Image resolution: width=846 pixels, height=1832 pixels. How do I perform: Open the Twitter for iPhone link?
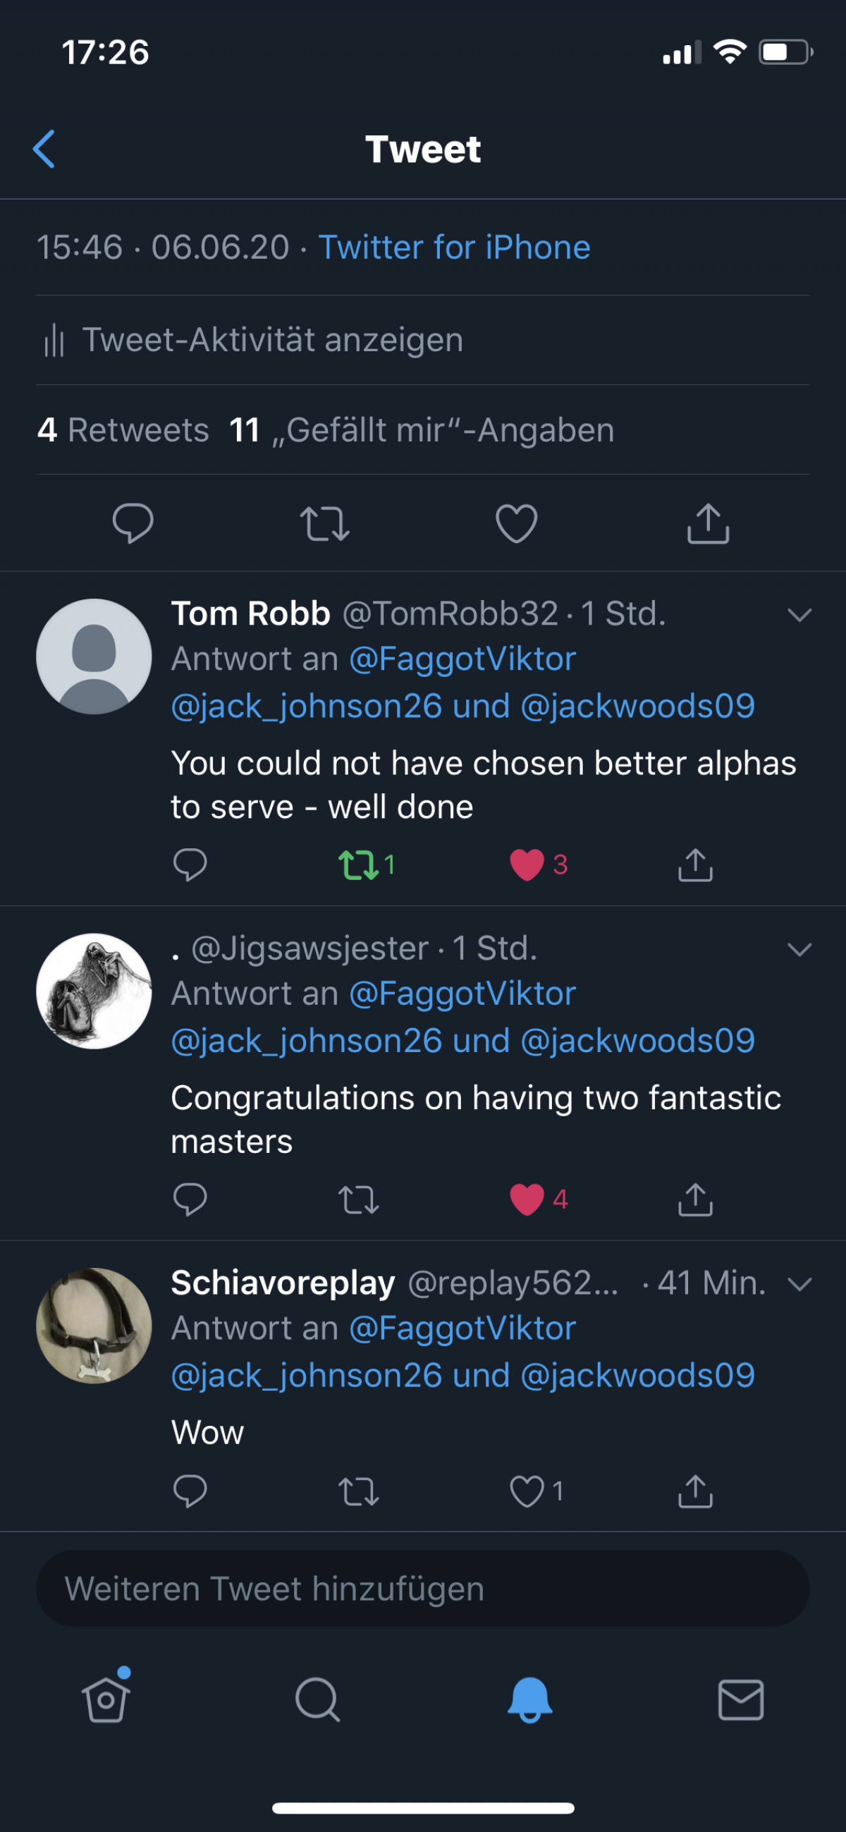coord(454,248)
